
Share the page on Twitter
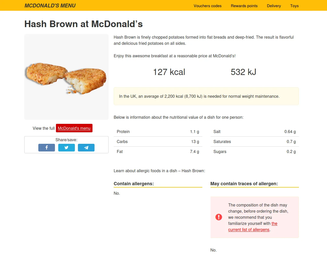66,148
